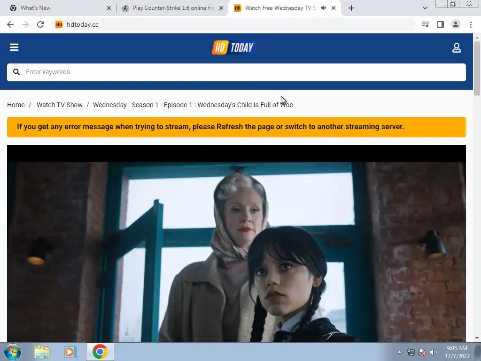Click the Wednesday Season 1 Episode 1 breadcrumb

click(x=193, y=105)
